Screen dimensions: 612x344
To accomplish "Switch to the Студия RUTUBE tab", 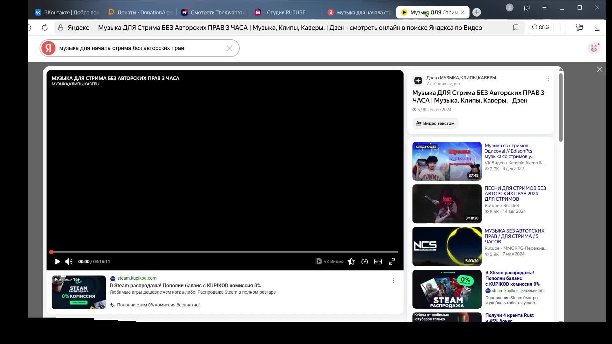I will click(286, 12).
